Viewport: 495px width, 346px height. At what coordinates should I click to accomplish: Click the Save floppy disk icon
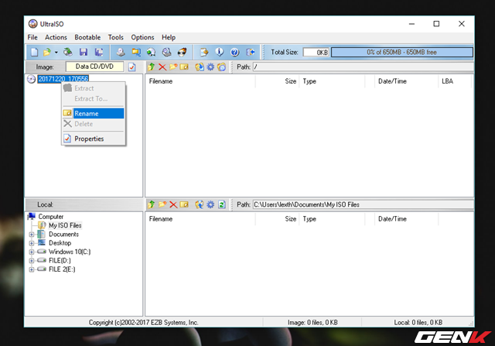pyautogui.click(x=84, y=52)
